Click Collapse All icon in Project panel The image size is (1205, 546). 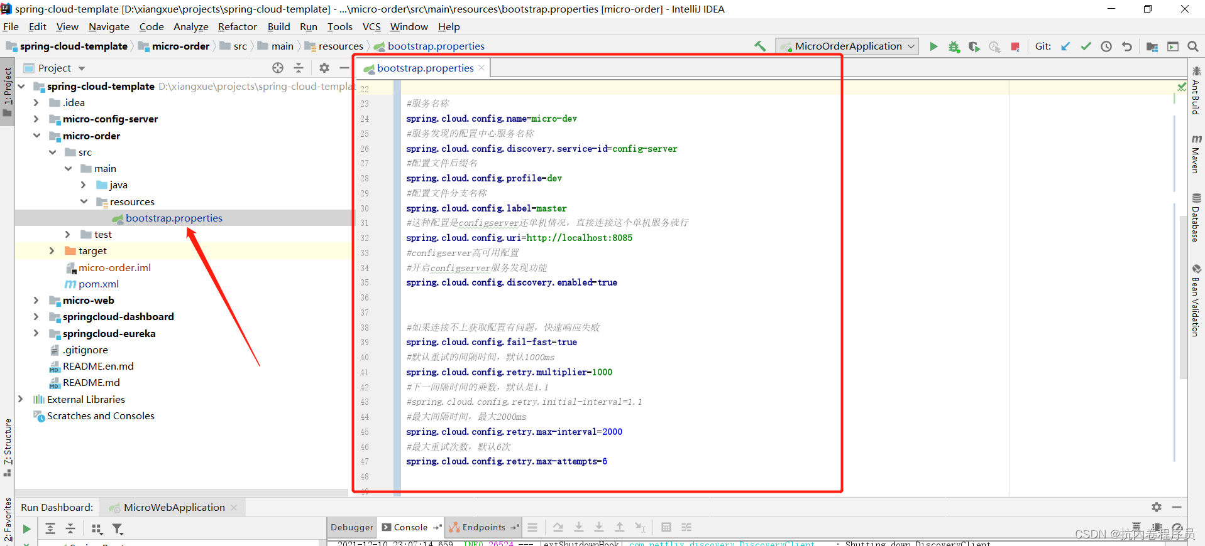tap(299, 68)
